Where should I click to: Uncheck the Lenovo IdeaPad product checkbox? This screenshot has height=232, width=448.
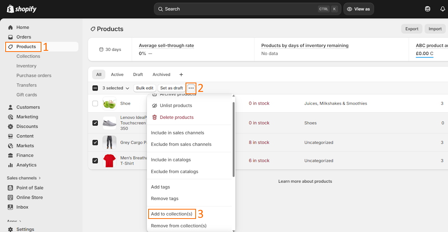(x=95, y=123)
